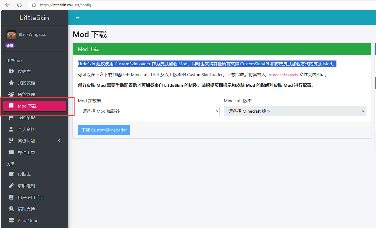This screenshot has width=376, height=228.
Task: Click the LittleSkin logo link
Action: click(34, 18)
